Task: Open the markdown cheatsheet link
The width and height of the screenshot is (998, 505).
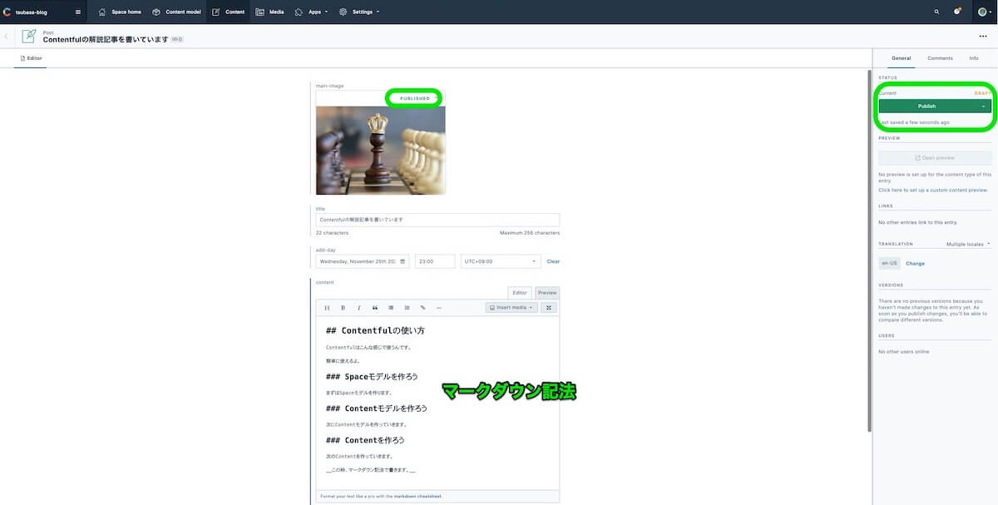Action: [417, 496]
